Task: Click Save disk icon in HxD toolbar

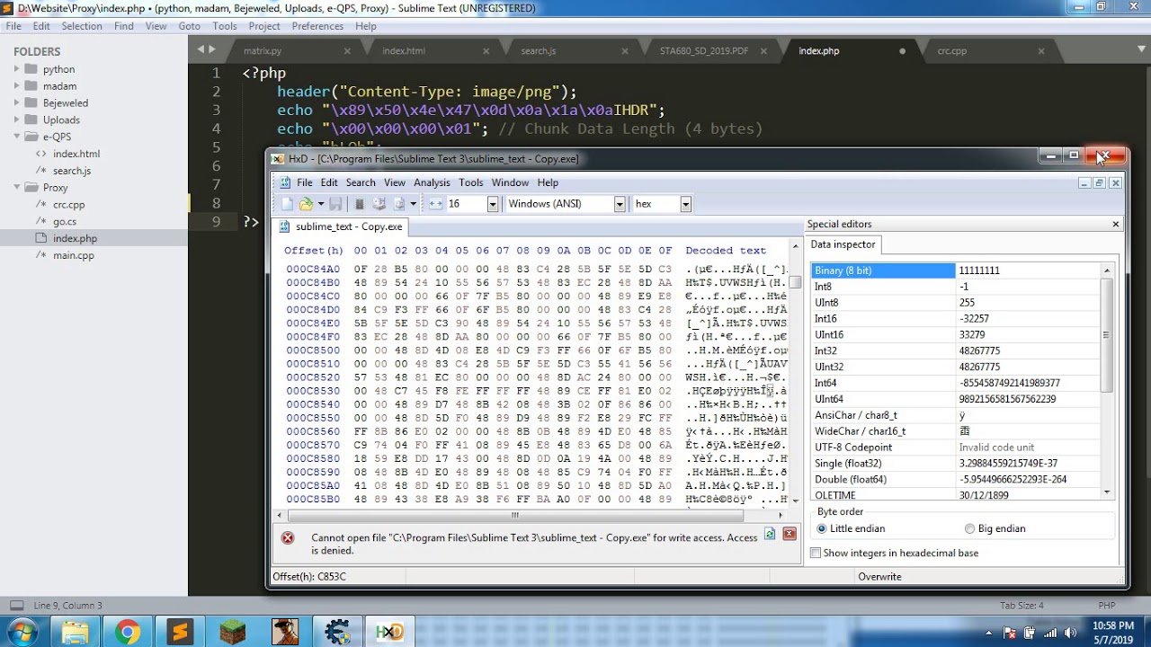Action: pos(335,204)
